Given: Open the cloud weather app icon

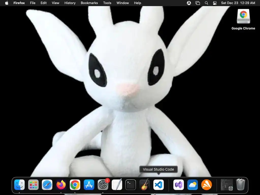Looking at the screenshot, I should coord(192,185).
